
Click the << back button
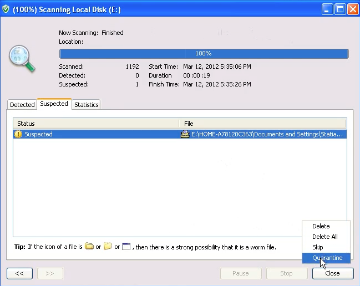(19, 273)
